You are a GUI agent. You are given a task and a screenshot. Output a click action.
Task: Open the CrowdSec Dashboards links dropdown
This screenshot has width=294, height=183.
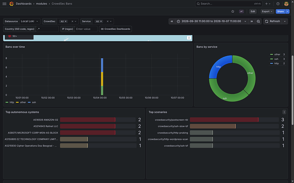coord(115,29)
